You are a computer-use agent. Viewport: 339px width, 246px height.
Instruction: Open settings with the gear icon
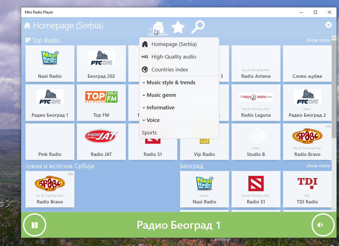coord(328,25)
